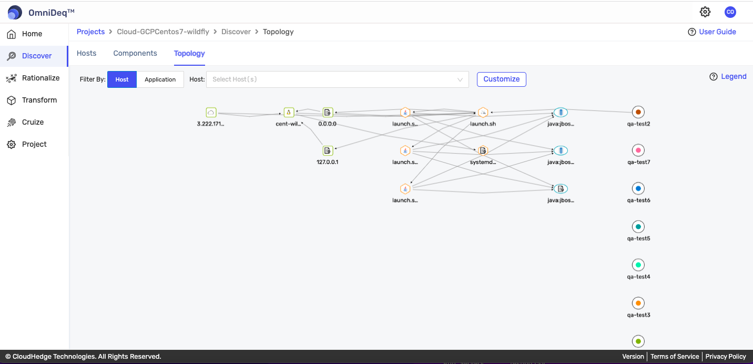Select the cent-wil... Linux host node

pos(288,112)
